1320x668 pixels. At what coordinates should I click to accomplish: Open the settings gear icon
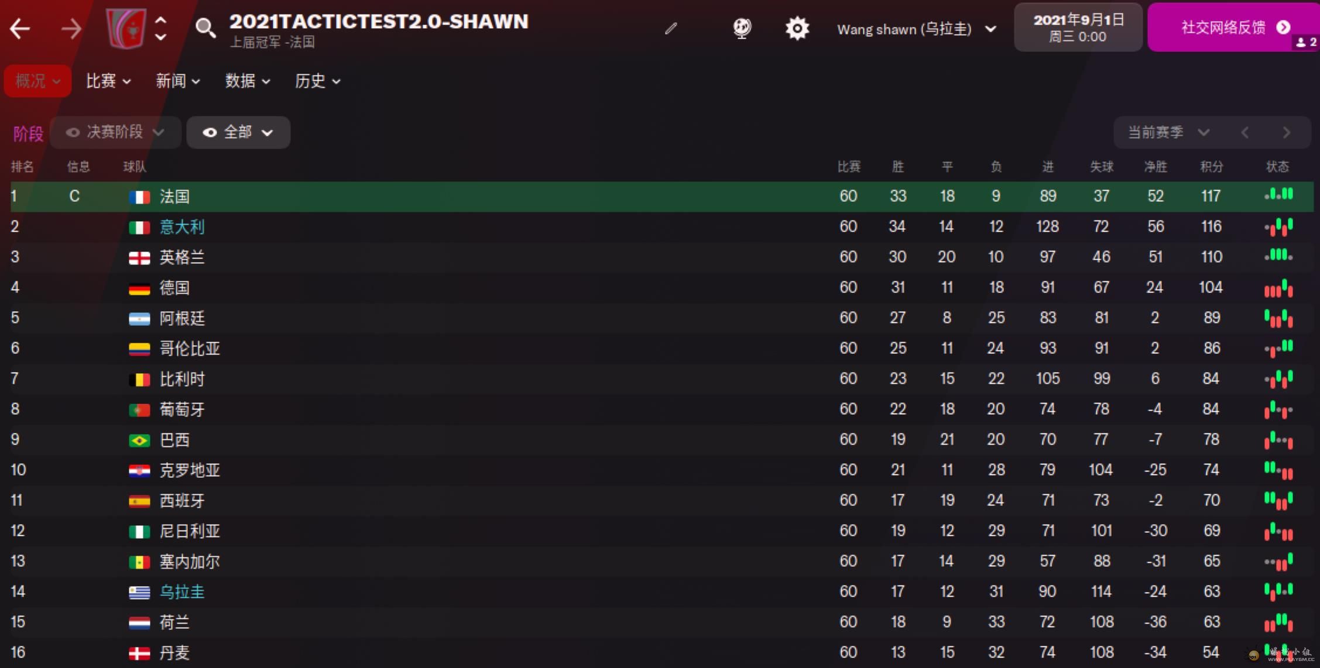point(797,28)
